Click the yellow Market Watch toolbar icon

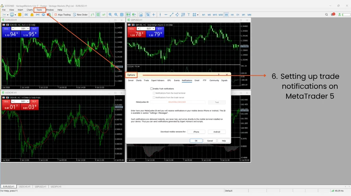[20, 15]
